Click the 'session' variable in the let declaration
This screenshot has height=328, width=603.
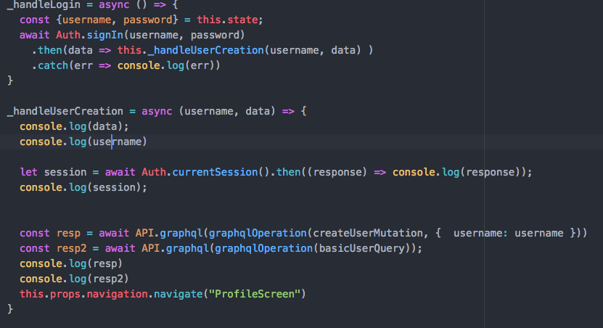pos(65,172)
